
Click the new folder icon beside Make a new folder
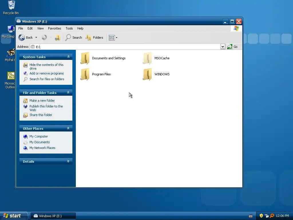point(25,101)
